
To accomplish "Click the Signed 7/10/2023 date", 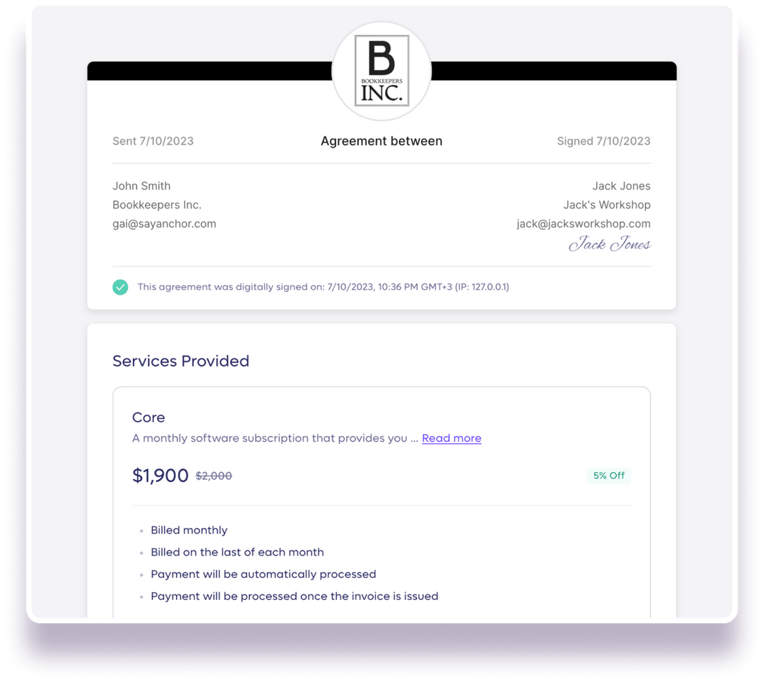I will pos(603,141).
